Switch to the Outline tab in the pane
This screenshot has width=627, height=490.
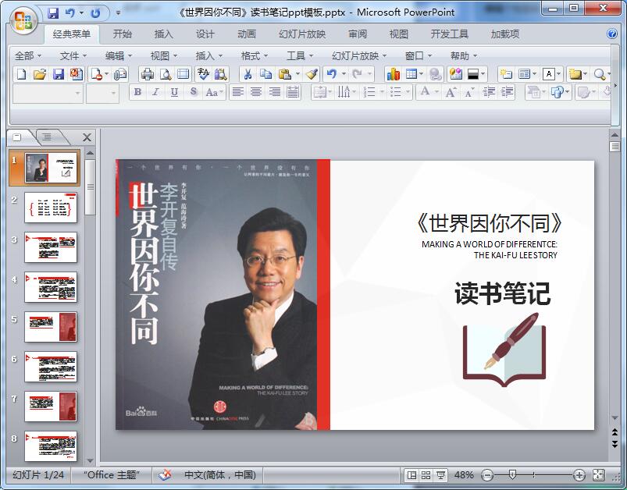coord(47,137)
